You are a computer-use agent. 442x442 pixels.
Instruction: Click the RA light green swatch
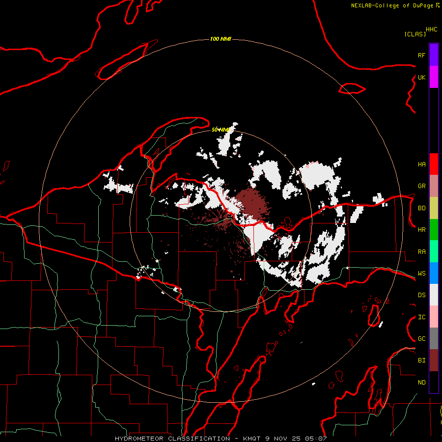coord(434,251)
